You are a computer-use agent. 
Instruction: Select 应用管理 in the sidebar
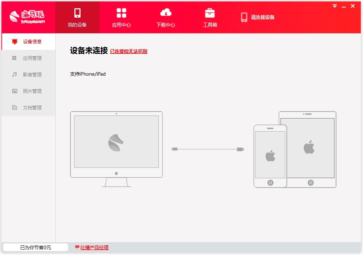pyautogui.click(x=28, y=58)
